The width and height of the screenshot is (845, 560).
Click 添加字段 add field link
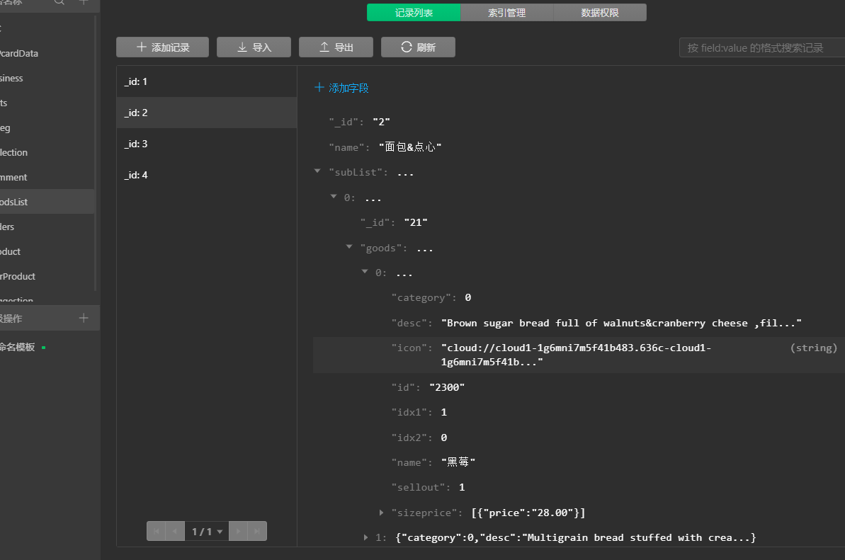point(341,88)
